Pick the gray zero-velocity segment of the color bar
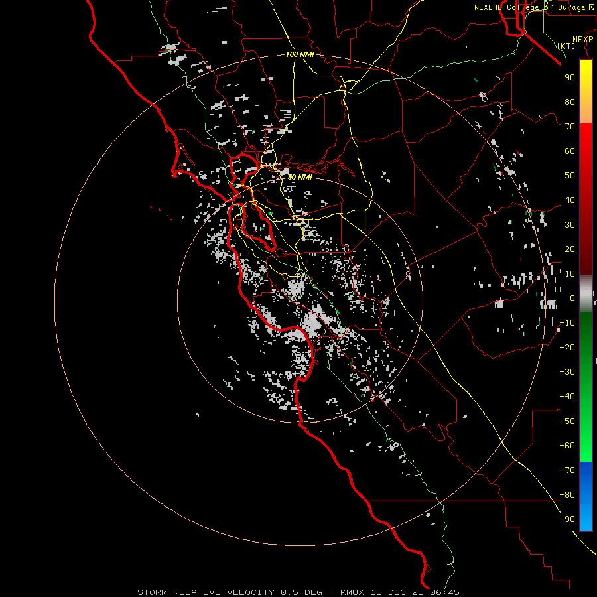 pyautogui.click(x=586, y=294)
